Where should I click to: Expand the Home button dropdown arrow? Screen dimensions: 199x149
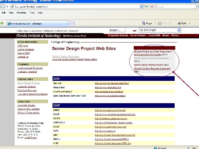tap(155, 23)
